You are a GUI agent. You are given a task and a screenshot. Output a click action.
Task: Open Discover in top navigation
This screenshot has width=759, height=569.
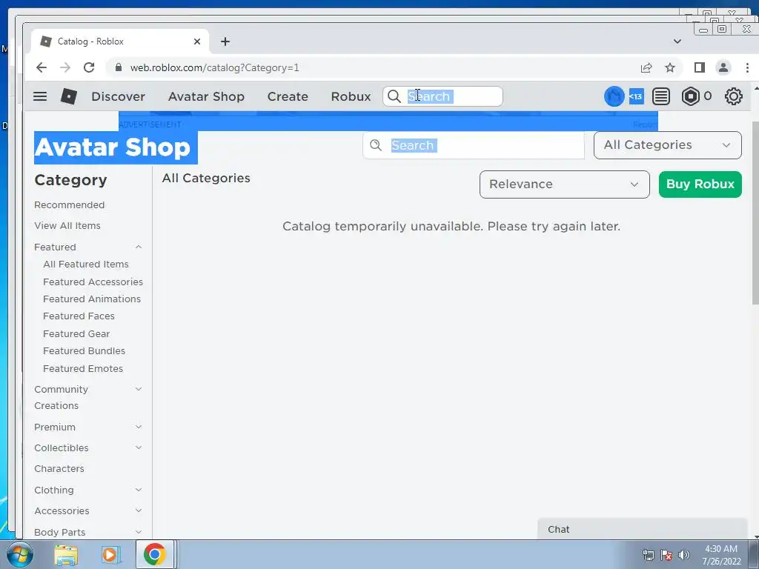point(118,96)
